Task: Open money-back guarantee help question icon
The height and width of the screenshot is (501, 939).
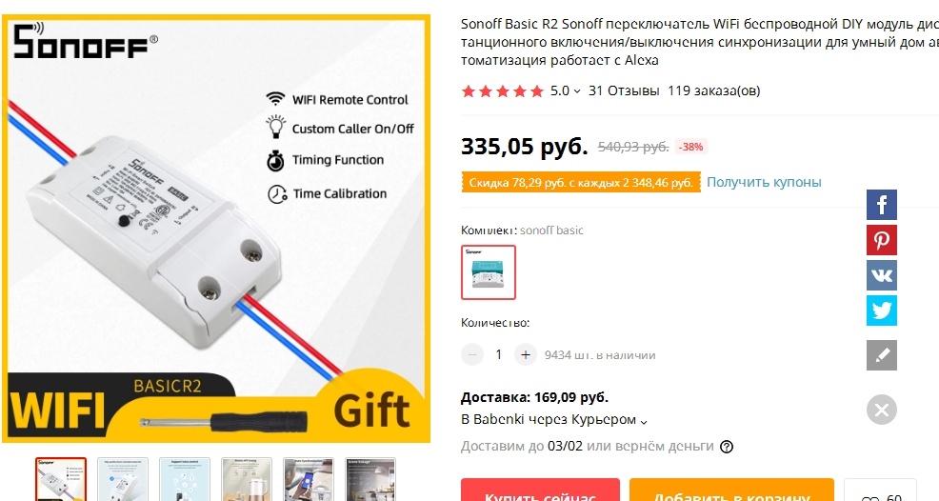Action: [727, 447]
